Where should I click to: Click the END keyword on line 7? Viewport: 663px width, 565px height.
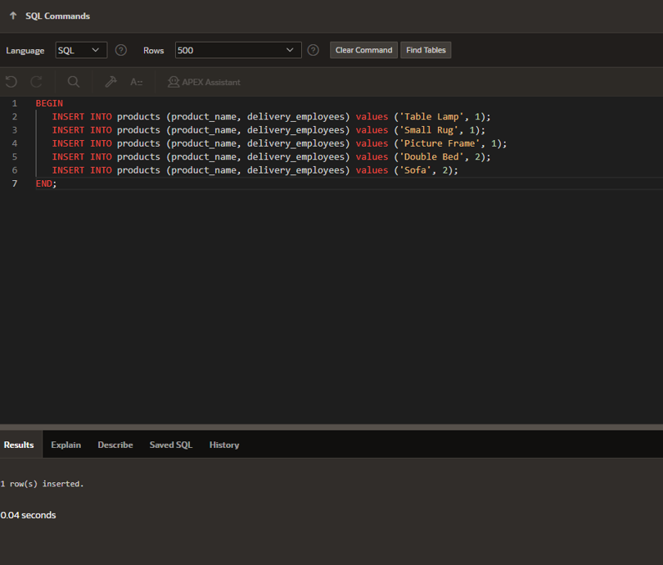pos(44,183)
